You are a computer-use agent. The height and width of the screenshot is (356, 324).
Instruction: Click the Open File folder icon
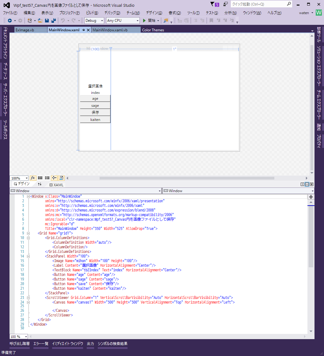coord(40,21)
